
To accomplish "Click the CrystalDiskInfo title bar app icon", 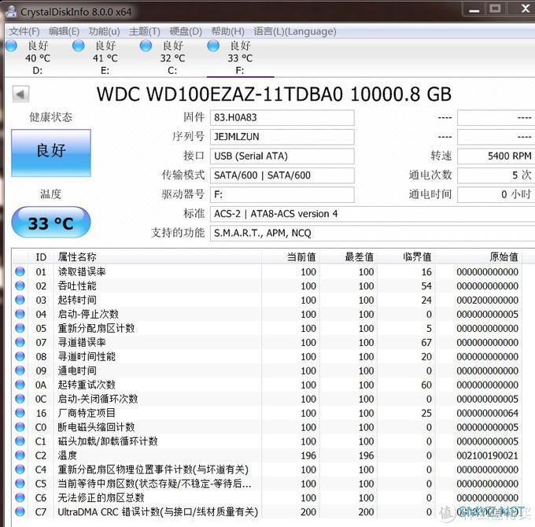I will [11, 10].
